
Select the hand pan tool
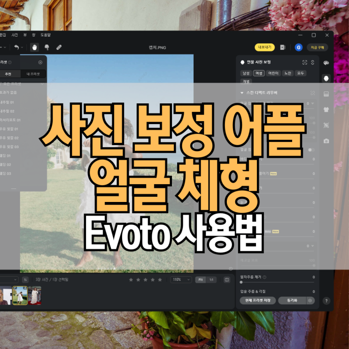click(x=34, y=47)
